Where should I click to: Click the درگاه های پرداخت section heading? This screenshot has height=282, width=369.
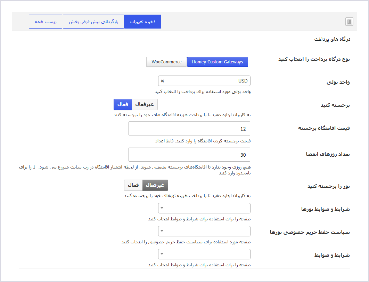(x=332, y=39)
